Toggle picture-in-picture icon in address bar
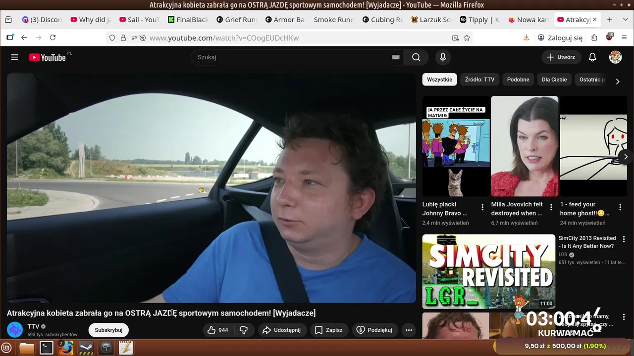Image resolution: width=634 pixels, height=356 pixels. pos(455,38)
